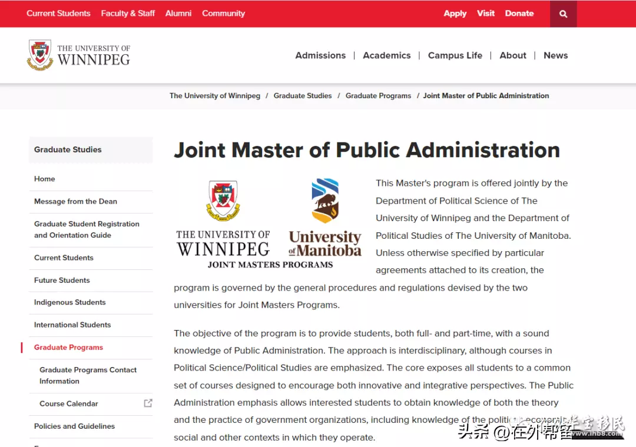Screen dimensions: 636x447
Task: Click the University of Manitoba bison logo
Action: pos(325,201)
